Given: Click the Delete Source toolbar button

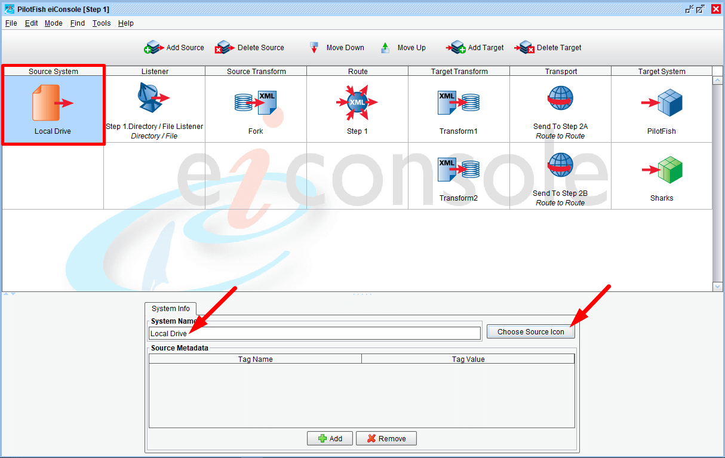Looking at the screenshot, I should click(250, 48).
